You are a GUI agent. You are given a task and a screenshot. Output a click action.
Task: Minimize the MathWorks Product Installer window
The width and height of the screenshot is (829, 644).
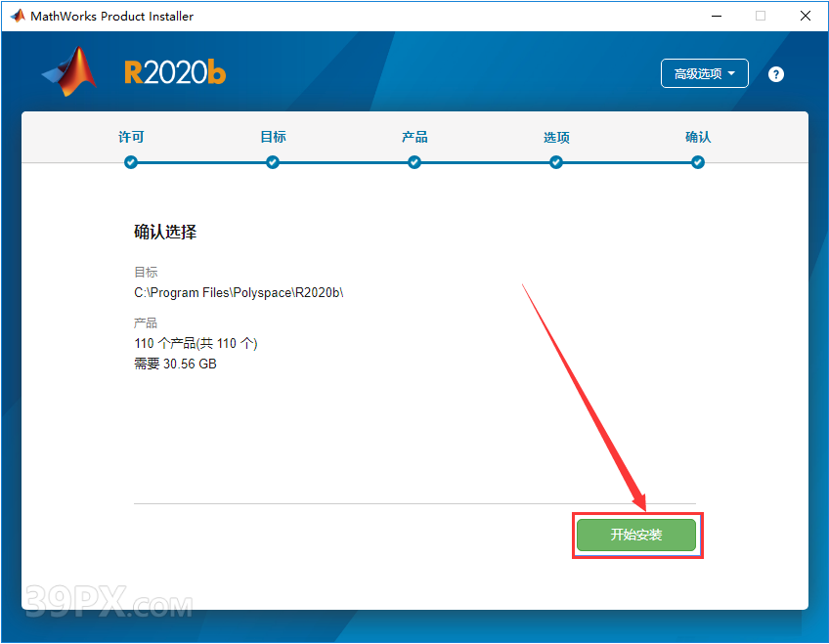pos(717,16)
